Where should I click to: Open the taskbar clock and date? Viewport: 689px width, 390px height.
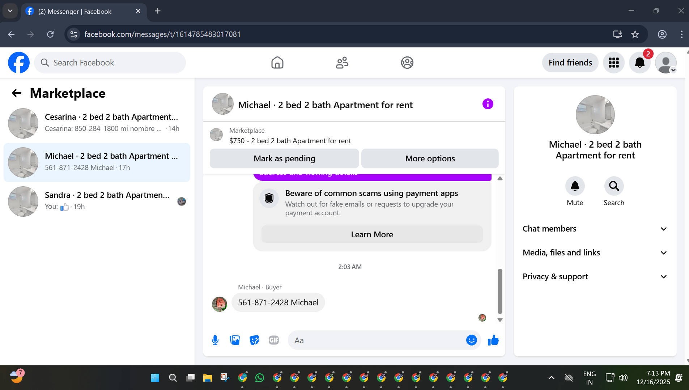tap(653, 378)
